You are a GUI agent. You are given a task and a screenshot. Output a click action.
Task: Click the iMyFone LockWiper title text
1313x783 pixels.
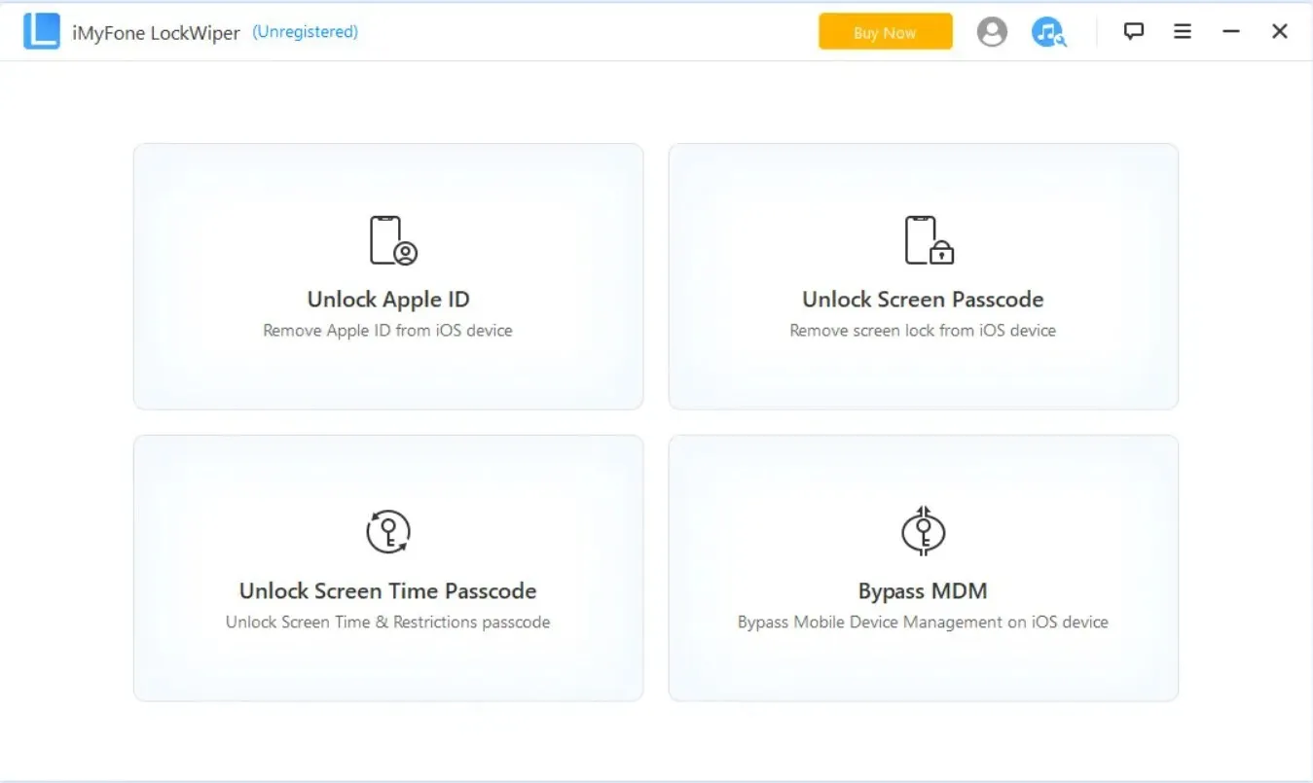[x=157, y=33]
